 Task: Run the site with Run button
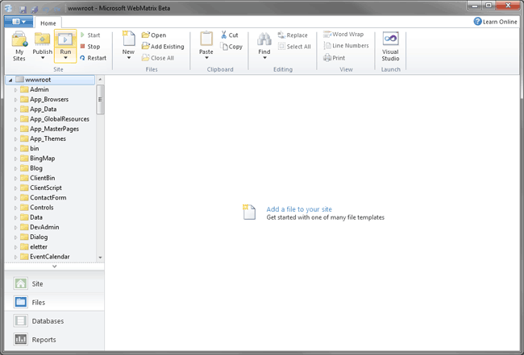(x=66, y=39)
